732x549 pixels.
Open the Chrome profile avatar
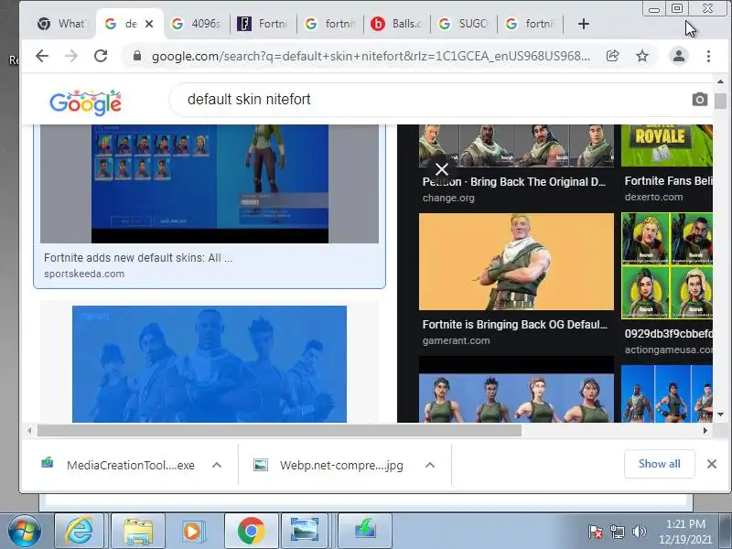click(679, 56)
